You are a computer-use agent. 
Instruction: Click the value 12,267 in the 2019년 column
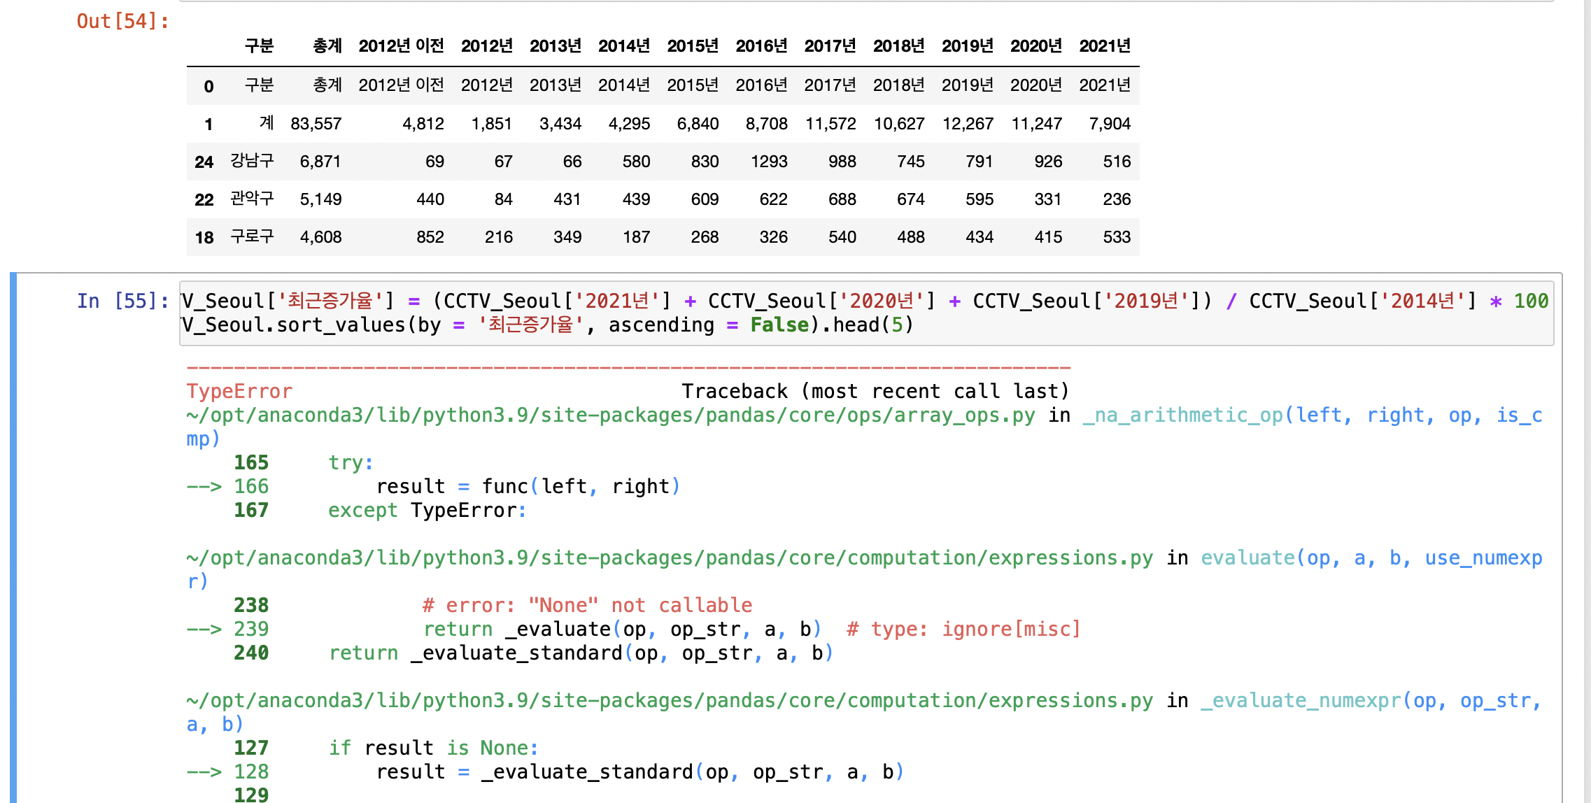[968, 124]
